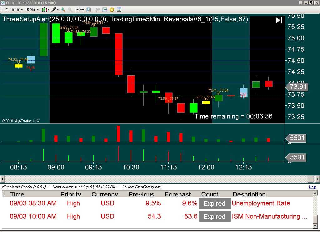The image size is (320, 232).
Task: Minimize the chart window
Action: click(306, 3)
